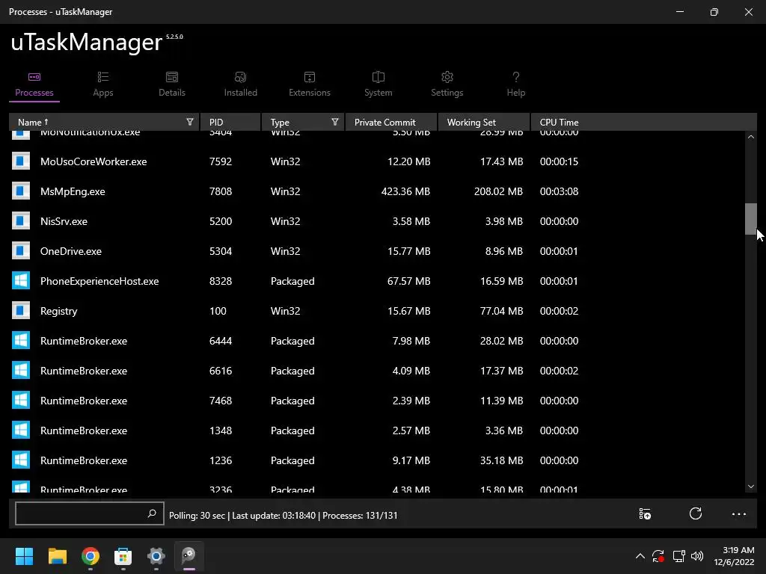Click RuntimeBroker.exe icon with PID 7468
The image size is (766, 574).
pyautogui.click(x=21, y=401)
